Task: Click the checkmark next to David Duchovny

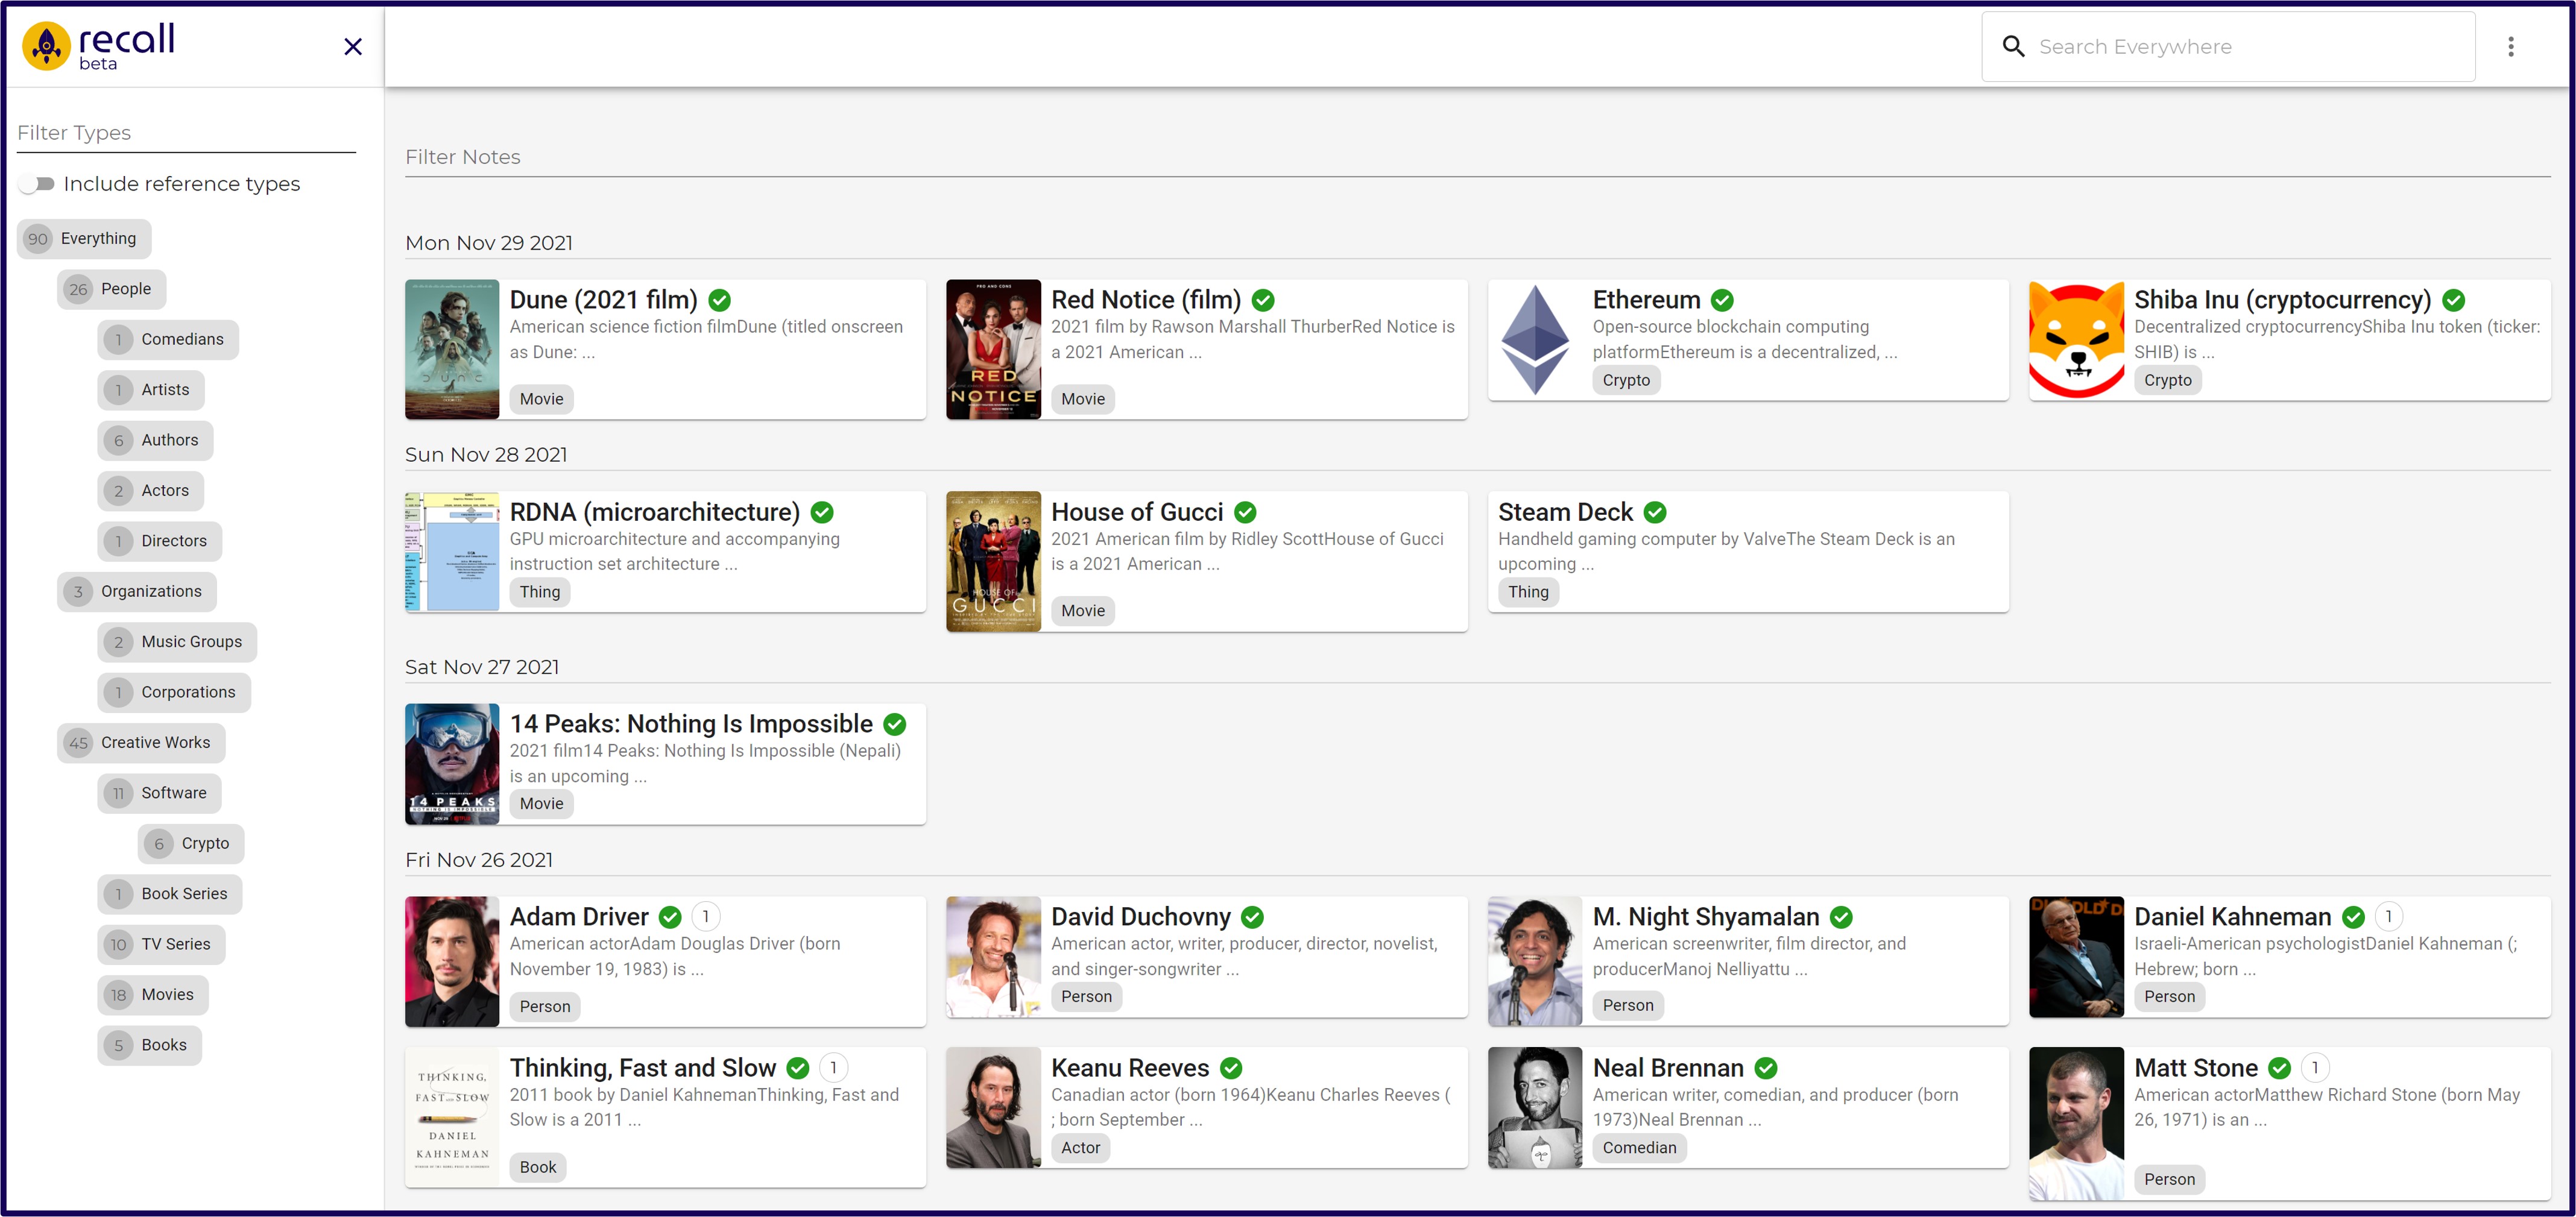Action: pyautogui.click(x=1252, y=917)
